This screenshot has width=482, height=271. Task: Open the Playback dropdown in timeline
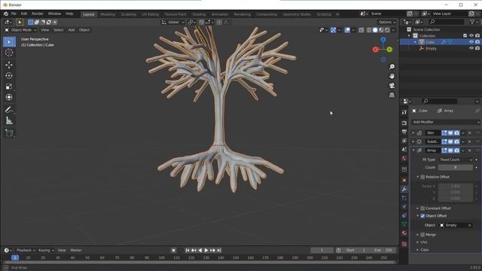[26, 251]
